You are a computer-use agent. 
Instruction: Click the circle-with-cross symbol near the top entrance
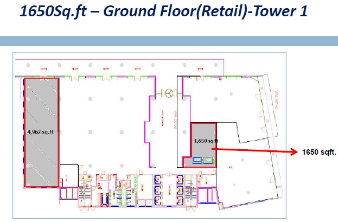pos(170,93)
